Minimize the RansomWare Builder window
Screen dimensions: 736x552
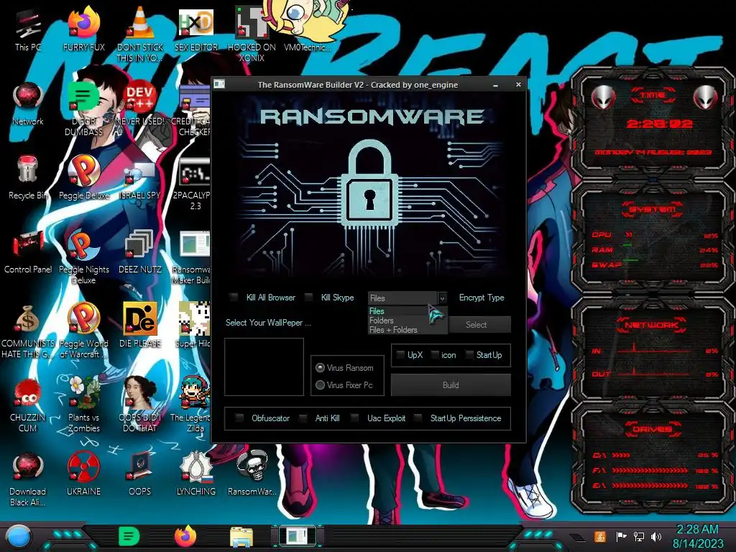tap(496, 85)
